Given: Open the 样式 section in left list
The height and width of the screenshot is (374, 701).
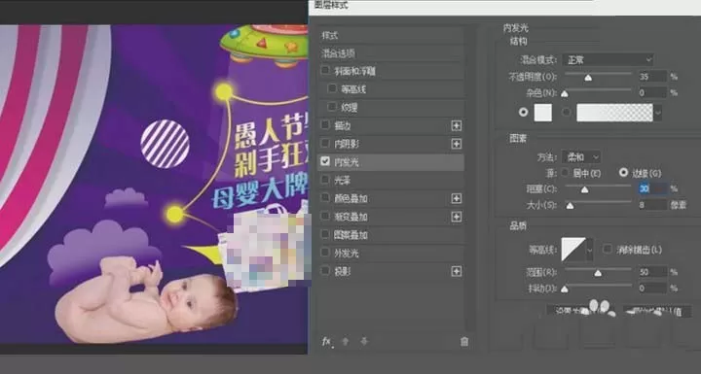Looking at the screenshot, I should pos(391,35).
